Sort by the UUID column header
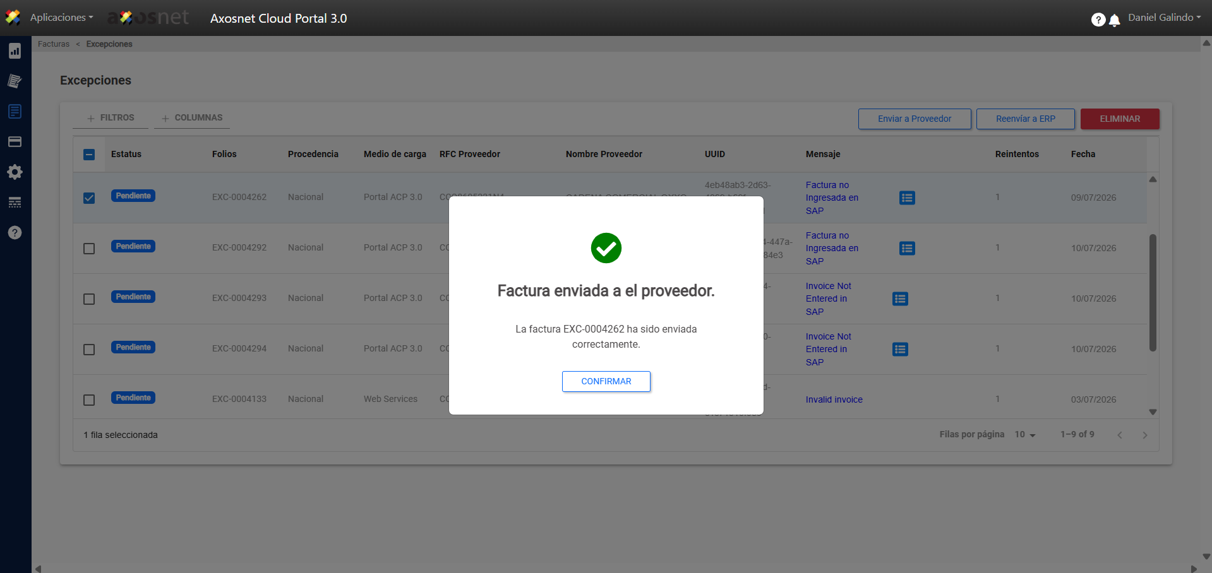 [715, 154]
